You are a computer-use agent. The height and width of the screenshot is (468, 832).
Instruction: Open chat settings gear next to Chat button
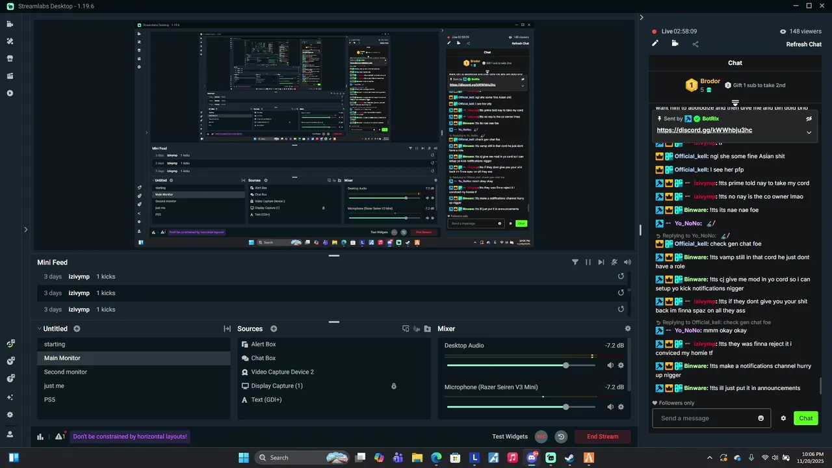pos(783,418)
